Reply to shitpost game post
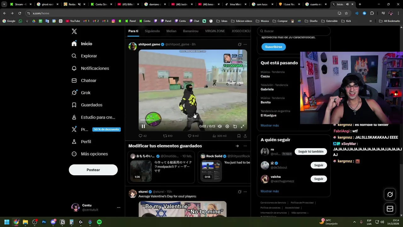Image resolution: width=403 pixels, height=227 pixels. point(143,136)
